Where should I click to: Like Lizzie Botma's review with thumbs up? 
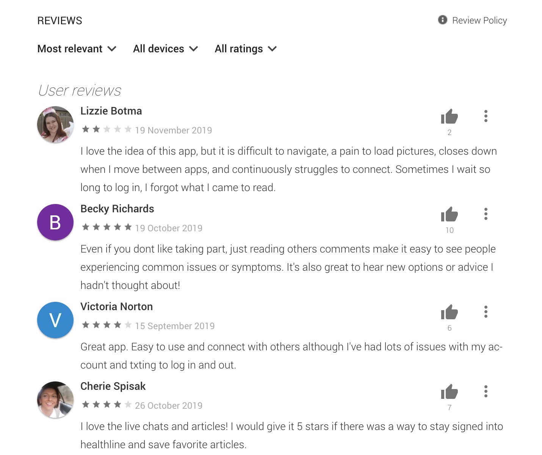(x=450, y=116)
